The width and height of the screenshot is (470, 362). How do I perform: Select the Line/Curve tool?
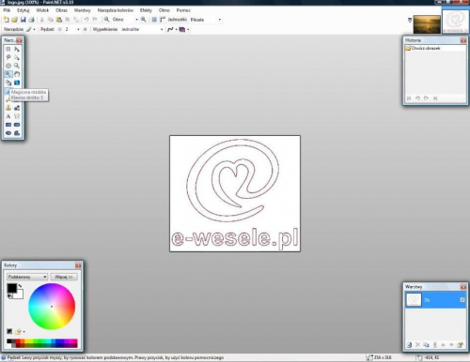click(17, 116)
